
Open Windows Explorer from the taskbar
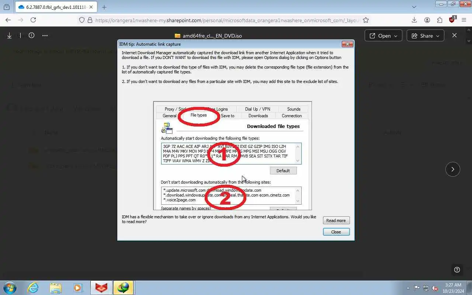tap(56, 288)
